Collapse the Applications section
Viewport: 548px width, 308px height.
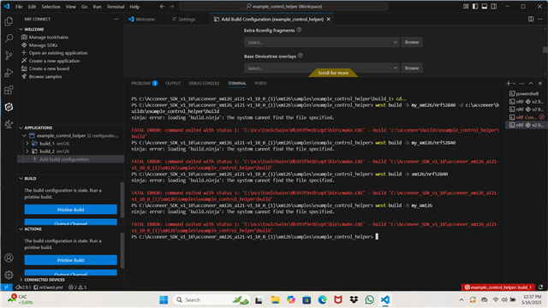(21, 127)
